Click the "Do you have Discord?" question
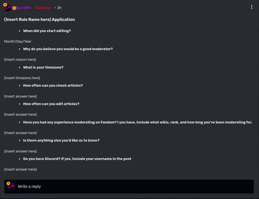 tap(77, 159)
